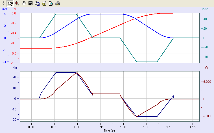Click the teal m/s² axis unit label

click(x=205, y=9)
